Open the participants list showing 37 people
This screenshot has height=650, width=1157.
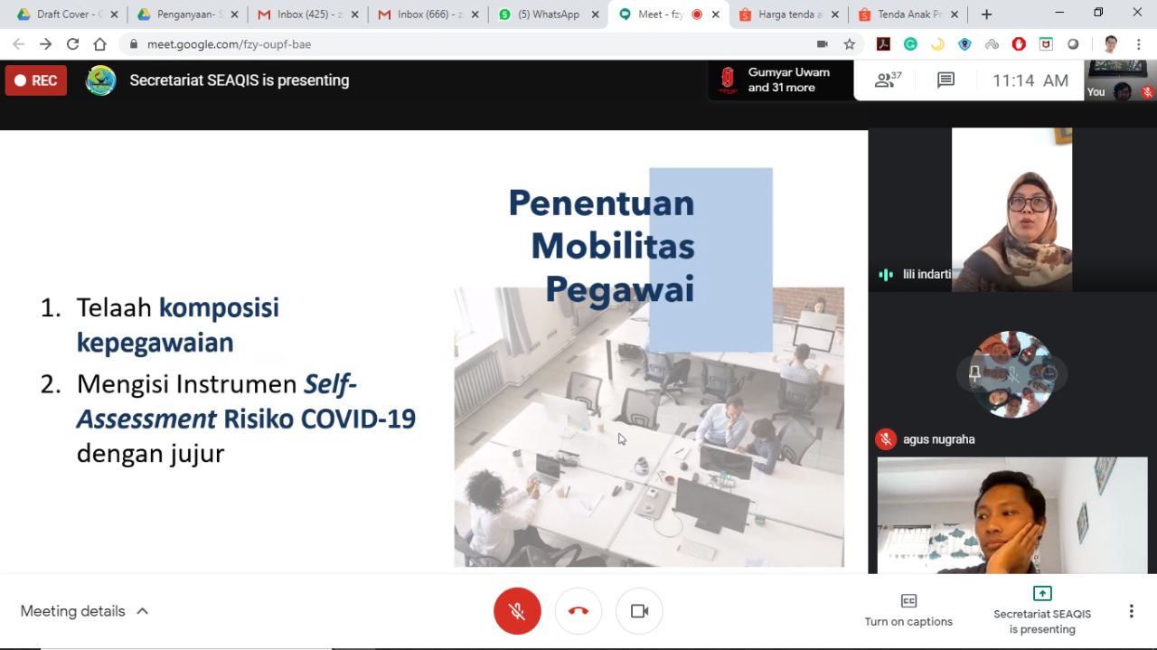[888, 80]
